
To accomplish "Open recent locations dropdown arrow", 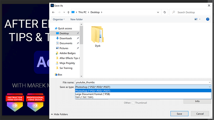I will coord(64,12).
